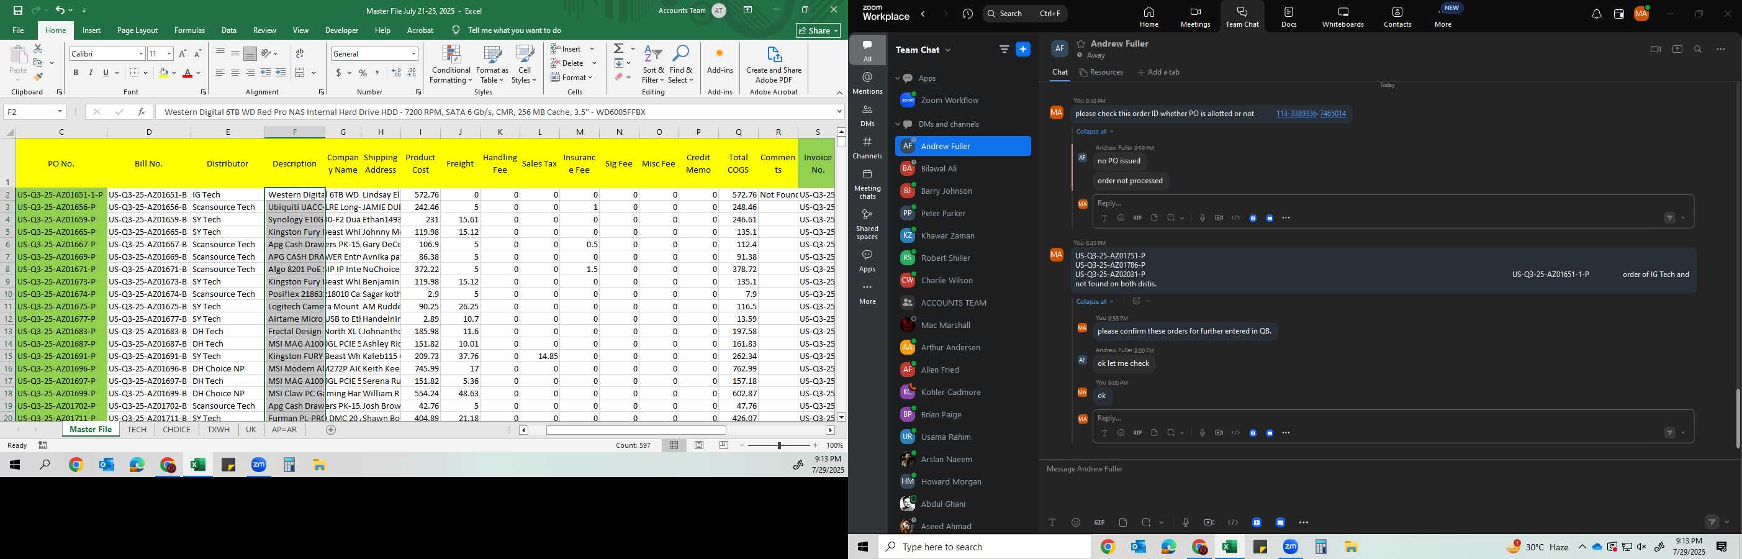Click the Copy icon in Excel Clipboard group
This screenshot has height=559, width=1742.
(38, 63)
